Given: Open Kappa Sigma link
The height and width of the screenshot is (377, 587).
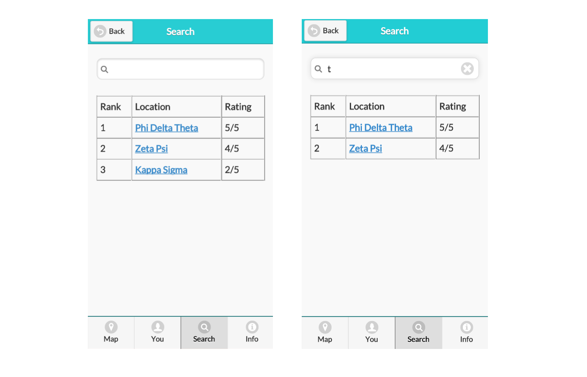Looking at the screenshot, I should [161, 170].
